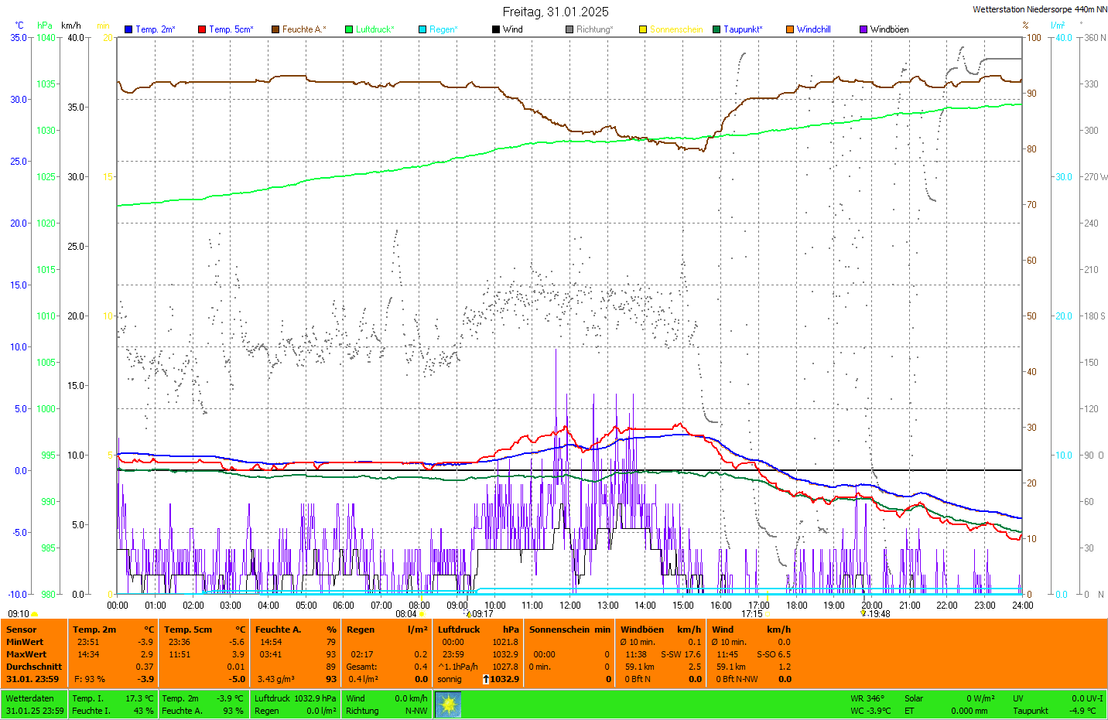The image size is (1108, 720).
Task: Toggle the Richtung series label in legend
Action: [594, 29]
